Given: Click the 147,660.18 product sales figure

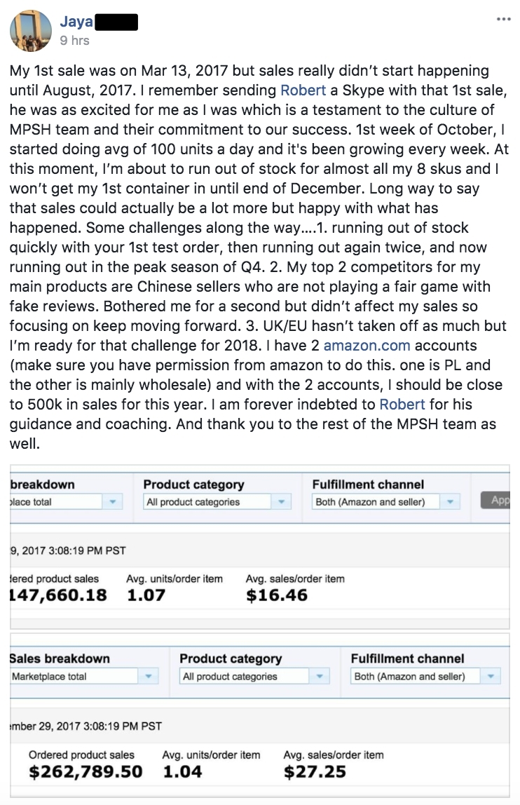Looking at the screenshot, I should pos(59,595).
